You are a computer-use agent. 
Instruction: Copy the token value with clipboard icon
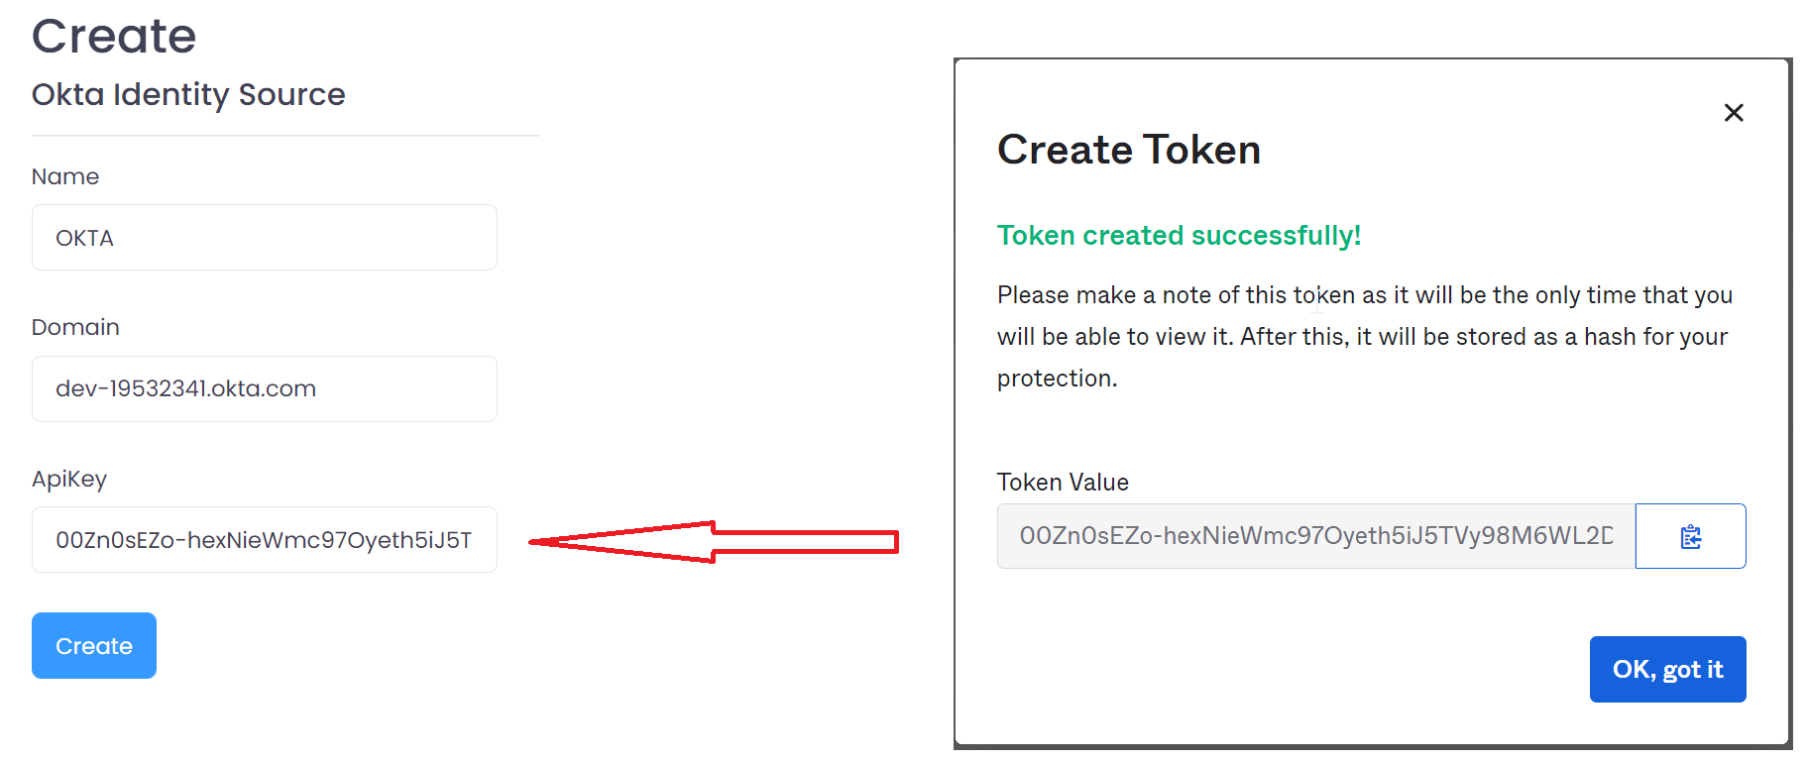tap(1690, 536)
